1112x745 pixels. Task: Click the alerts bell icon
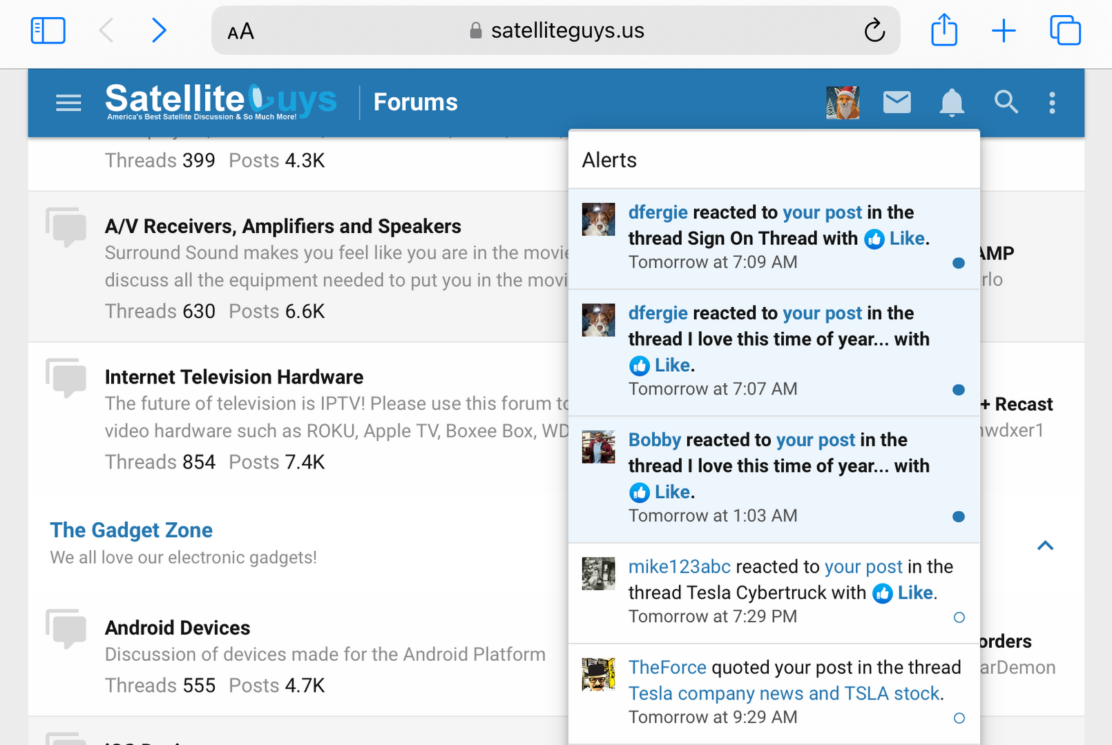pos(952,103)
